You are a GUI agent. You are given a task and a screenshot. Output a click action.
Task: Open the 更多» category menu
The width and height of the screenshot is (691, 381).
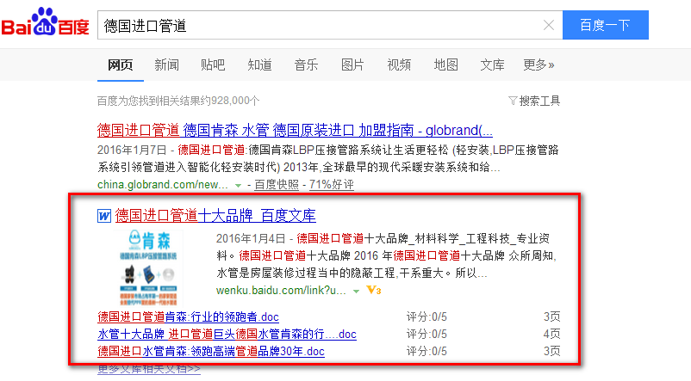[538, 65]
